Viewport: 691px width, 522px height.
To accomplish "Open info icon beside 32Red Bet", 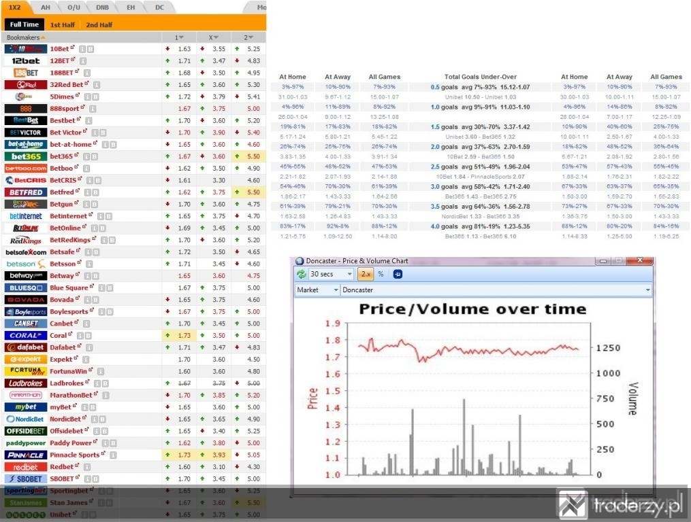I will [x=97, y=84].
